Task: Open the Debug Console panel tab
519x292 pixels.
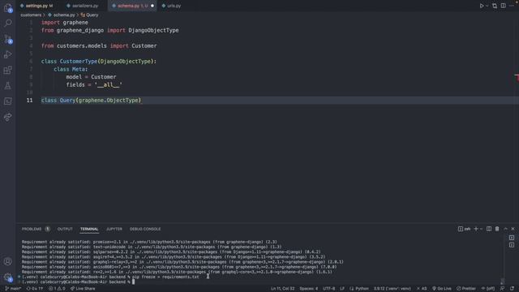Action: [x=145, y=229]
